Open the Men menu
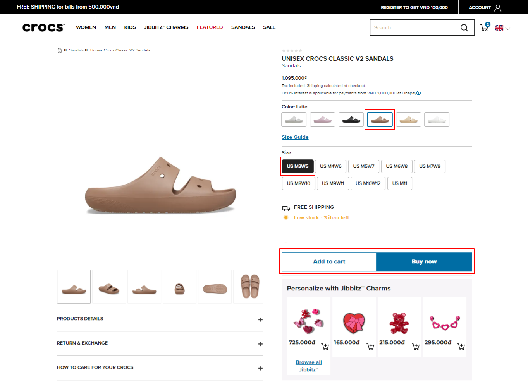The height and width of the screenshot is (381, 528). pos(110,27)
